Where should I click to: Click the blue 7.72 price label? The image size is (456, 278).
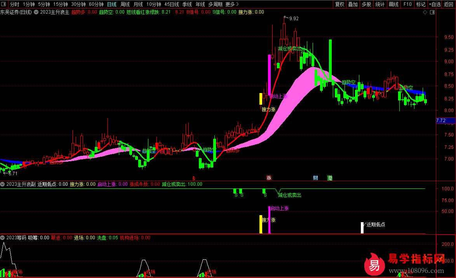[x=441, y=121]
